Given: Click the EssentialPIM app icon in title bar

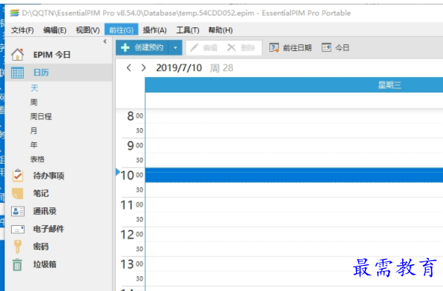Looking at the screenshot, I should [14, 13].
